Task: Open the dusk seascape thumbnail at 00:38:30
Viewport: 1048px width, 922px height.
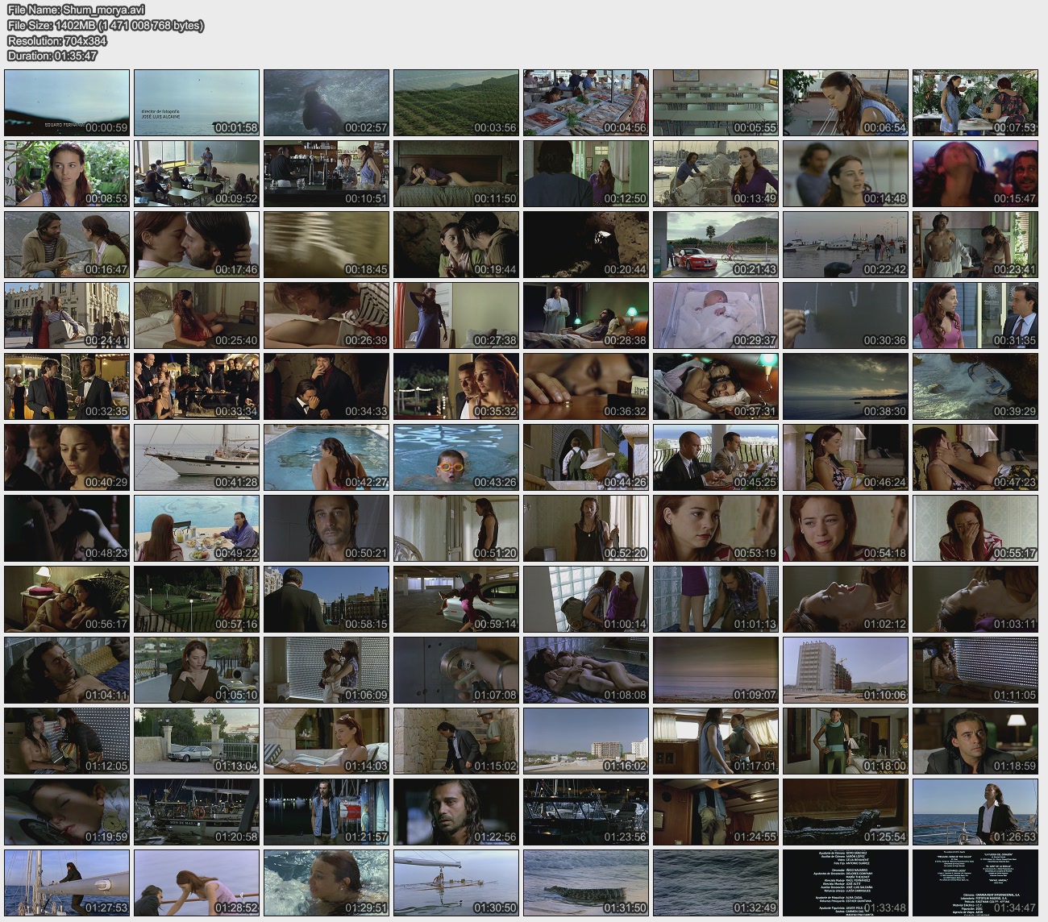Action: pyautogui.click(x=846, y=386)
